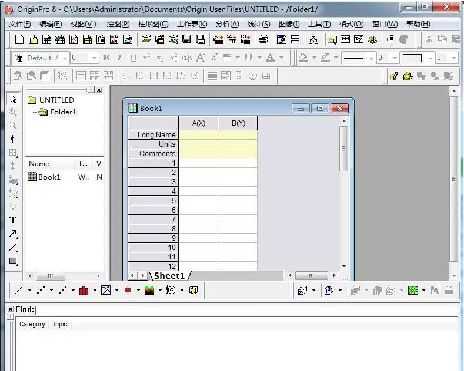464x371 pixels.
Task: Toggle Italic text formatting
Action: tap(119, 58)
